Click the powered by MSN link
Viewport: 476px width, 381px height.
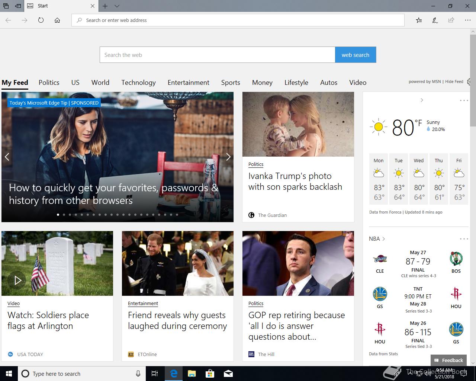(x=425, y=81)
